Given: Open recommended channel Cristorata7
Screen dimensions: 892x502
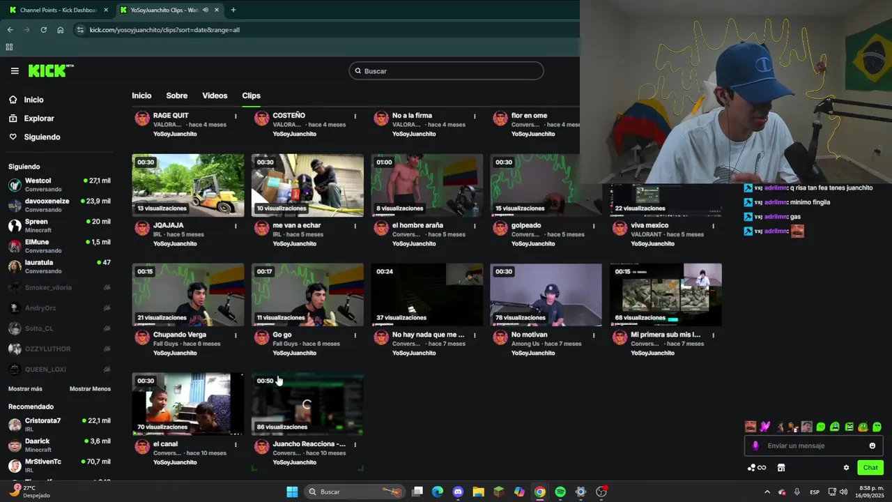Looking at the screenshot, I should [59, 425].
